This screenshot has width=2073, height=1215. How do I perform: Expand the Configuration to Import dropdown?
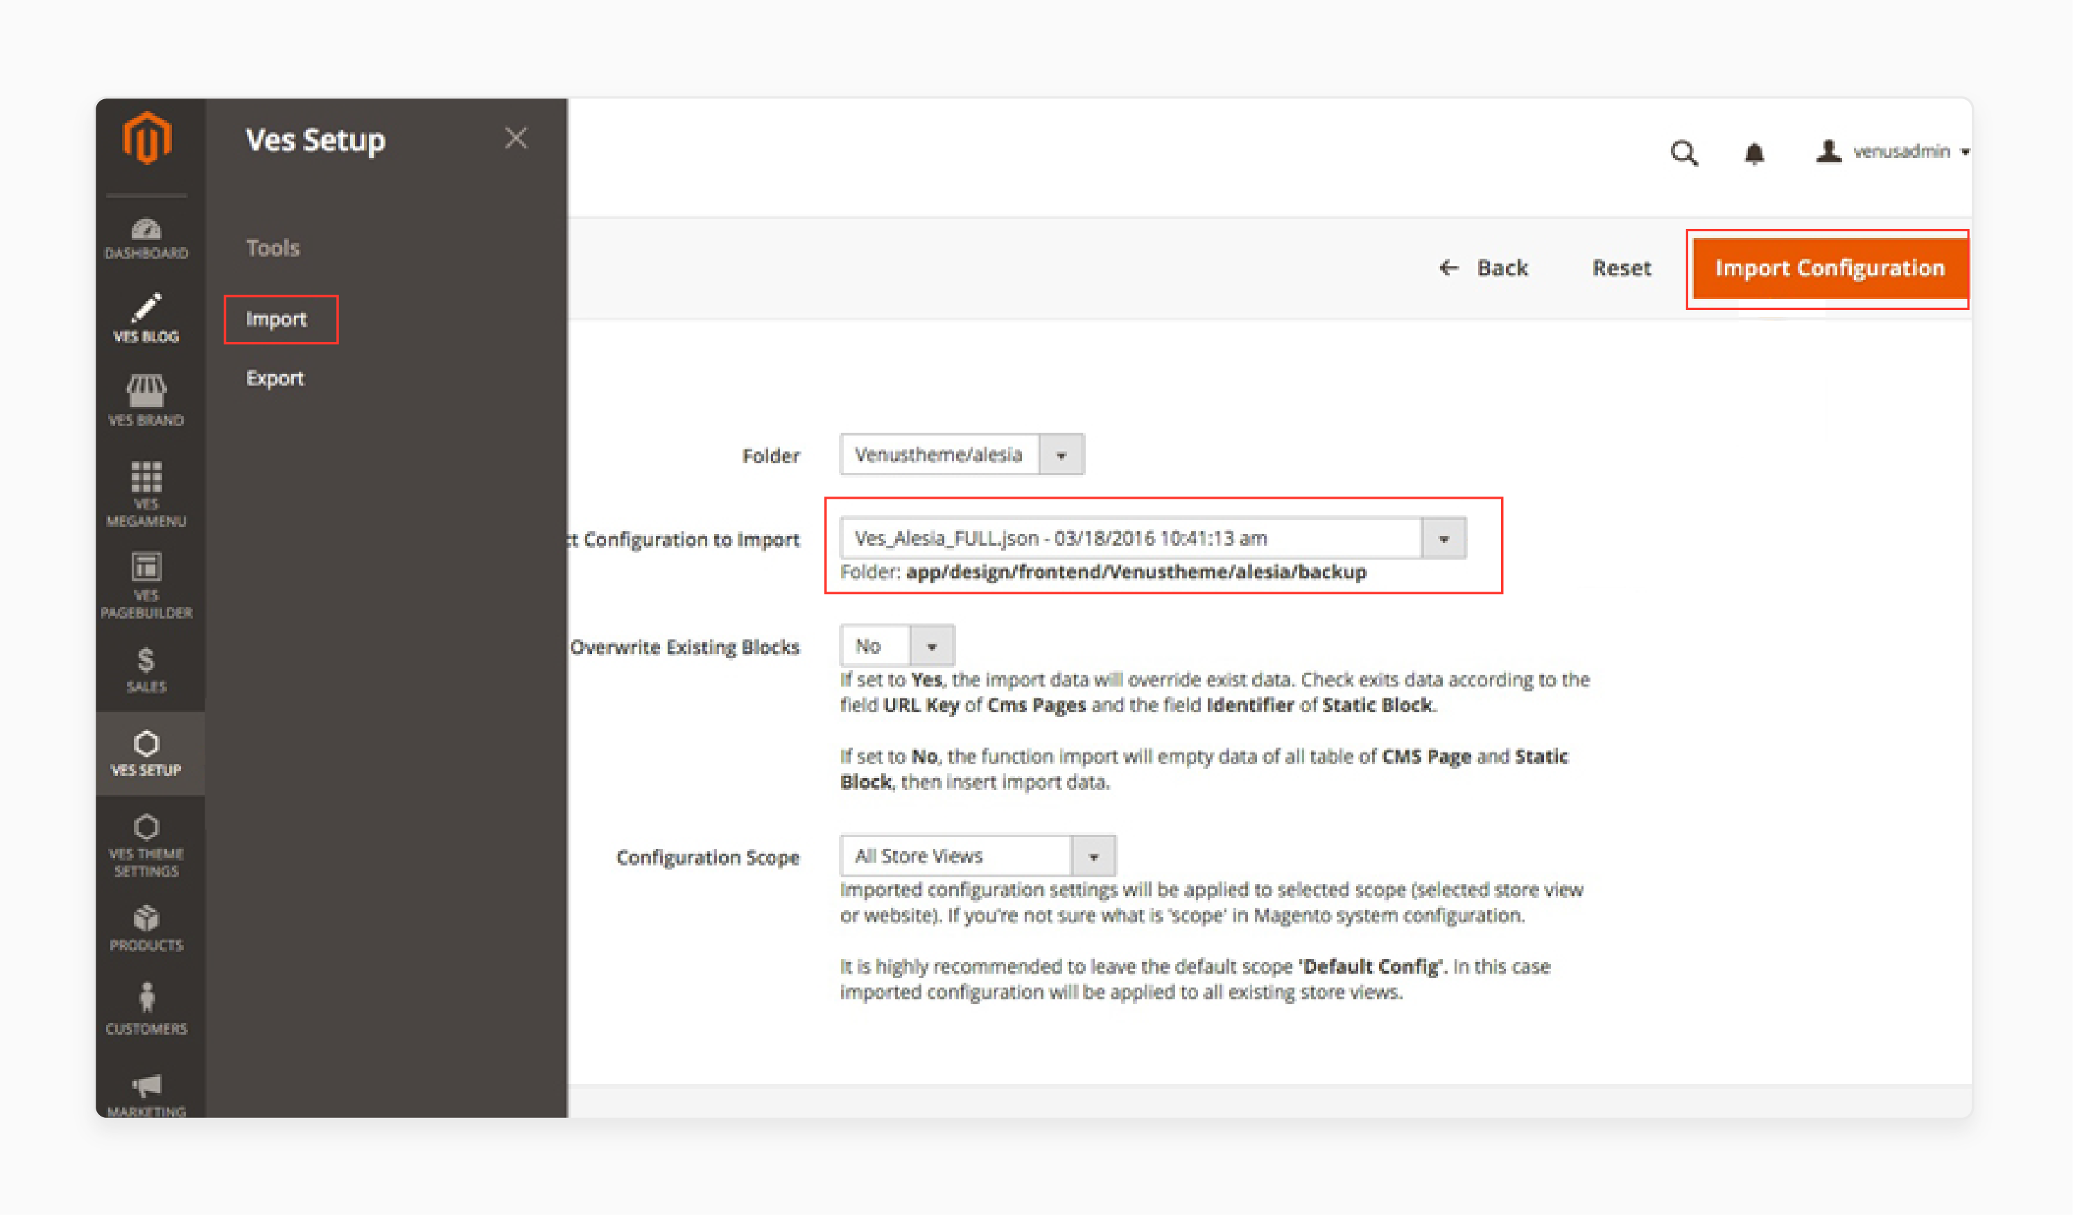[x=1152, y=539]
